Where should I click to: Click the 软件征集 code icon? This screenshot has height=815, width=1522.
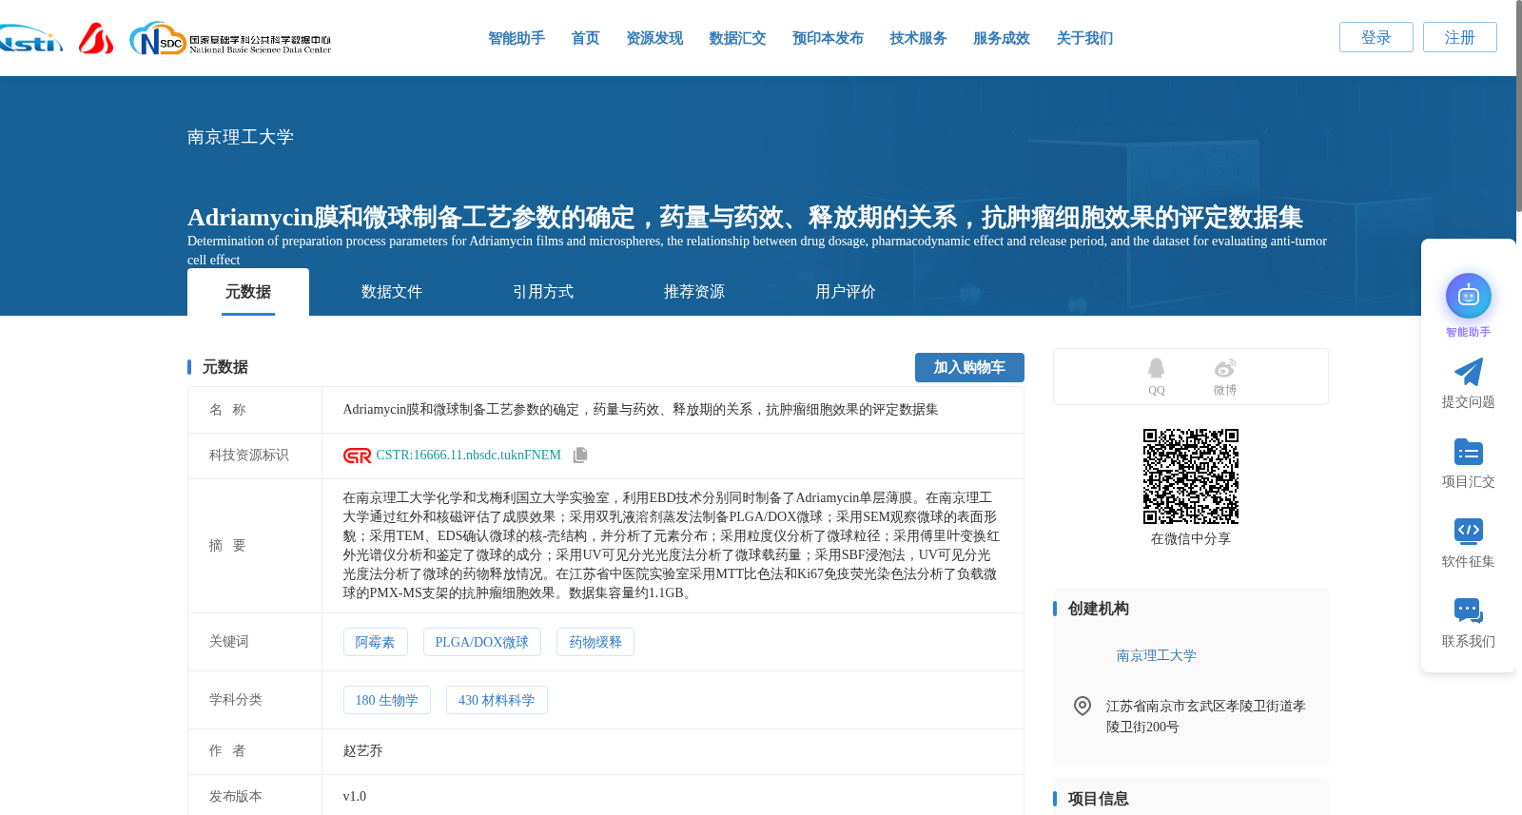(x=1468, y=531)
